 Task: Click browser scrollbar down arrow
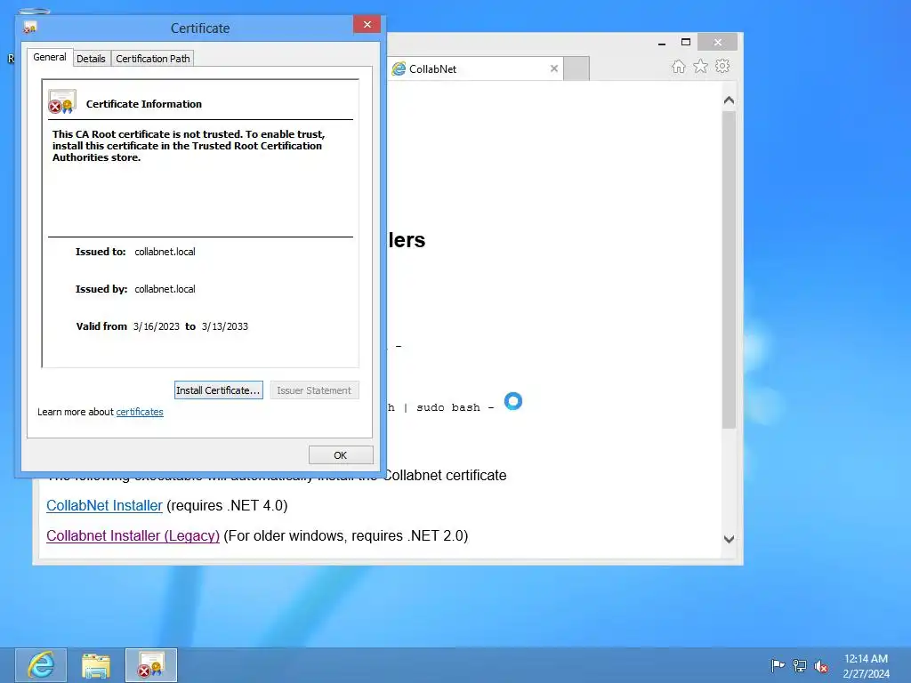[x=730, y=539]
